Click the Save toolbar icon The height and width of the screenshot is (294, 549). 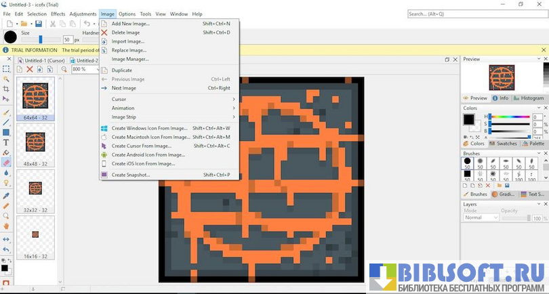click(x=39, y=24)
